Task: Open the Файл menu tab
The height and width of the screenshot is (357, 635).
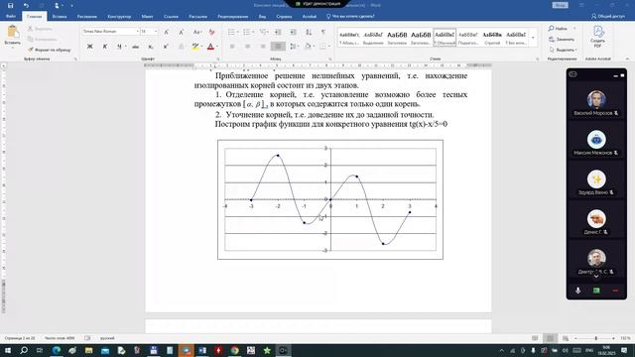Action: [x=11, y=16]
